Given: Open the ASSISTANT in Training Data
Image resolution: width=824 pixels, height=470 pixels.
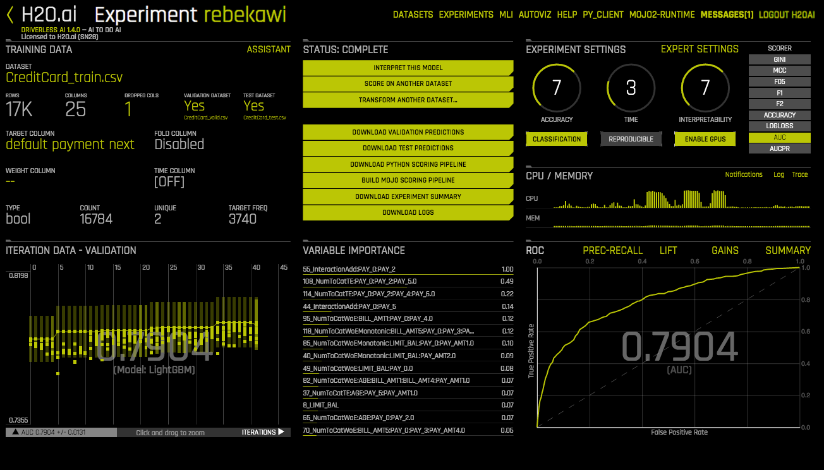Looking at the screenshot, I should pyautogui.click(x=269, y=49).
